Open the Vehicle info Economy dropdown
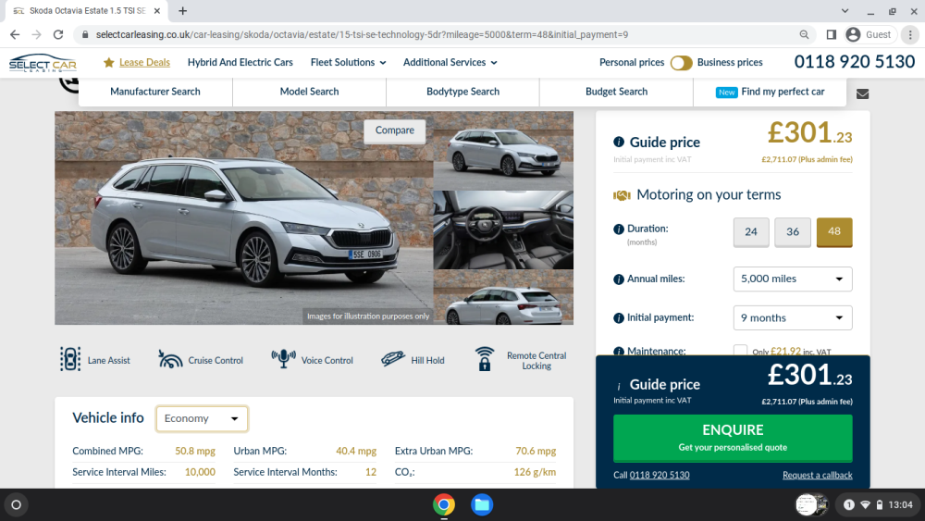925x521 pixels. 202,418
